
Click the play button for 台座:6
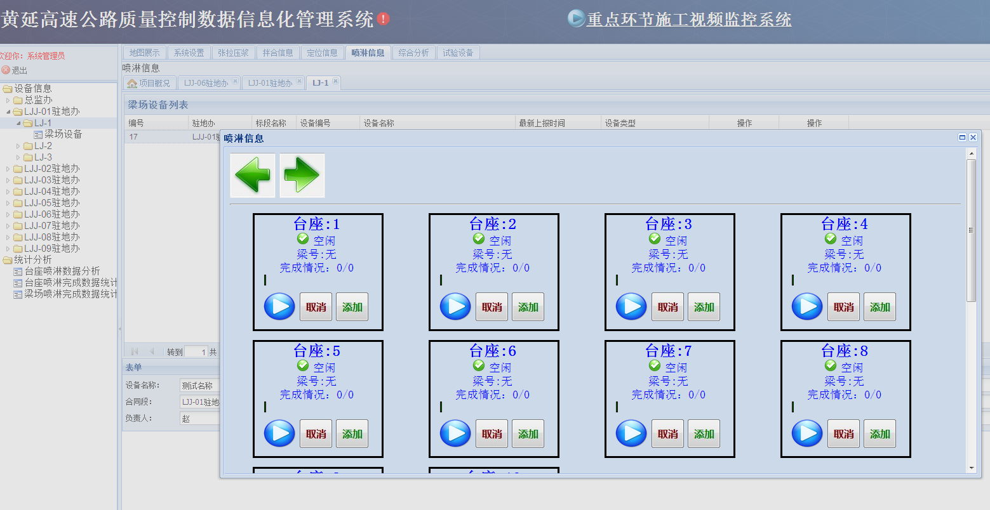pos(455,433)
